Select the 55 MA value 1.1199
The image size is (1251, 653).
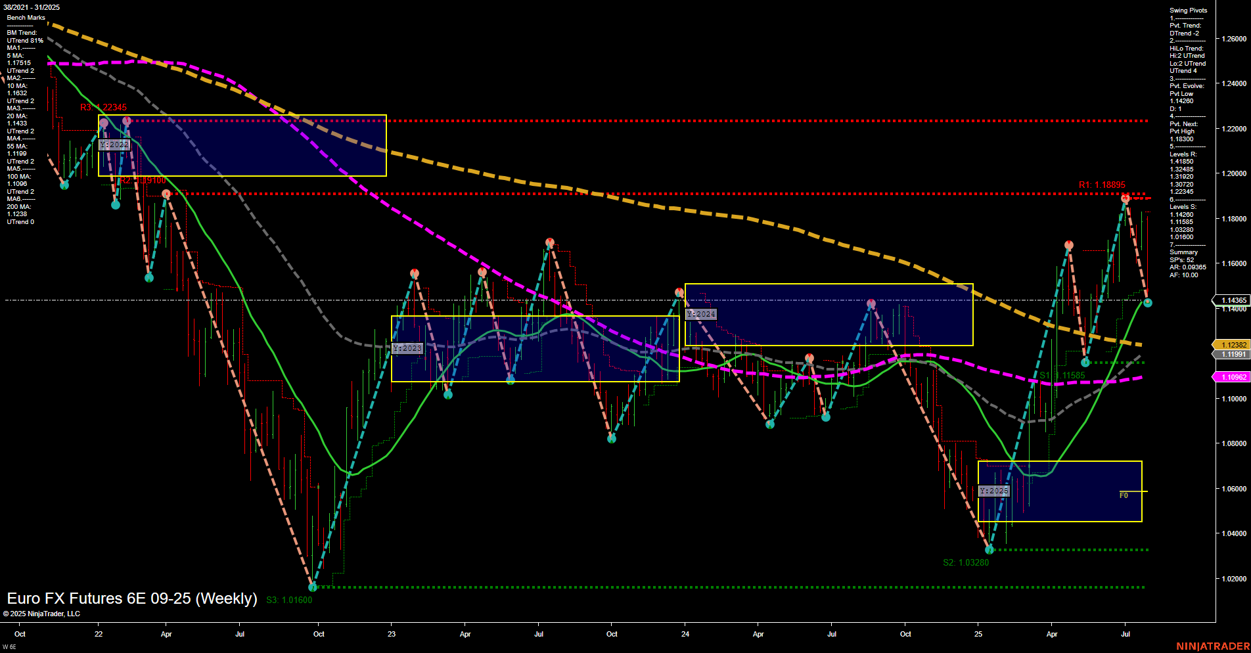[17, 154]
